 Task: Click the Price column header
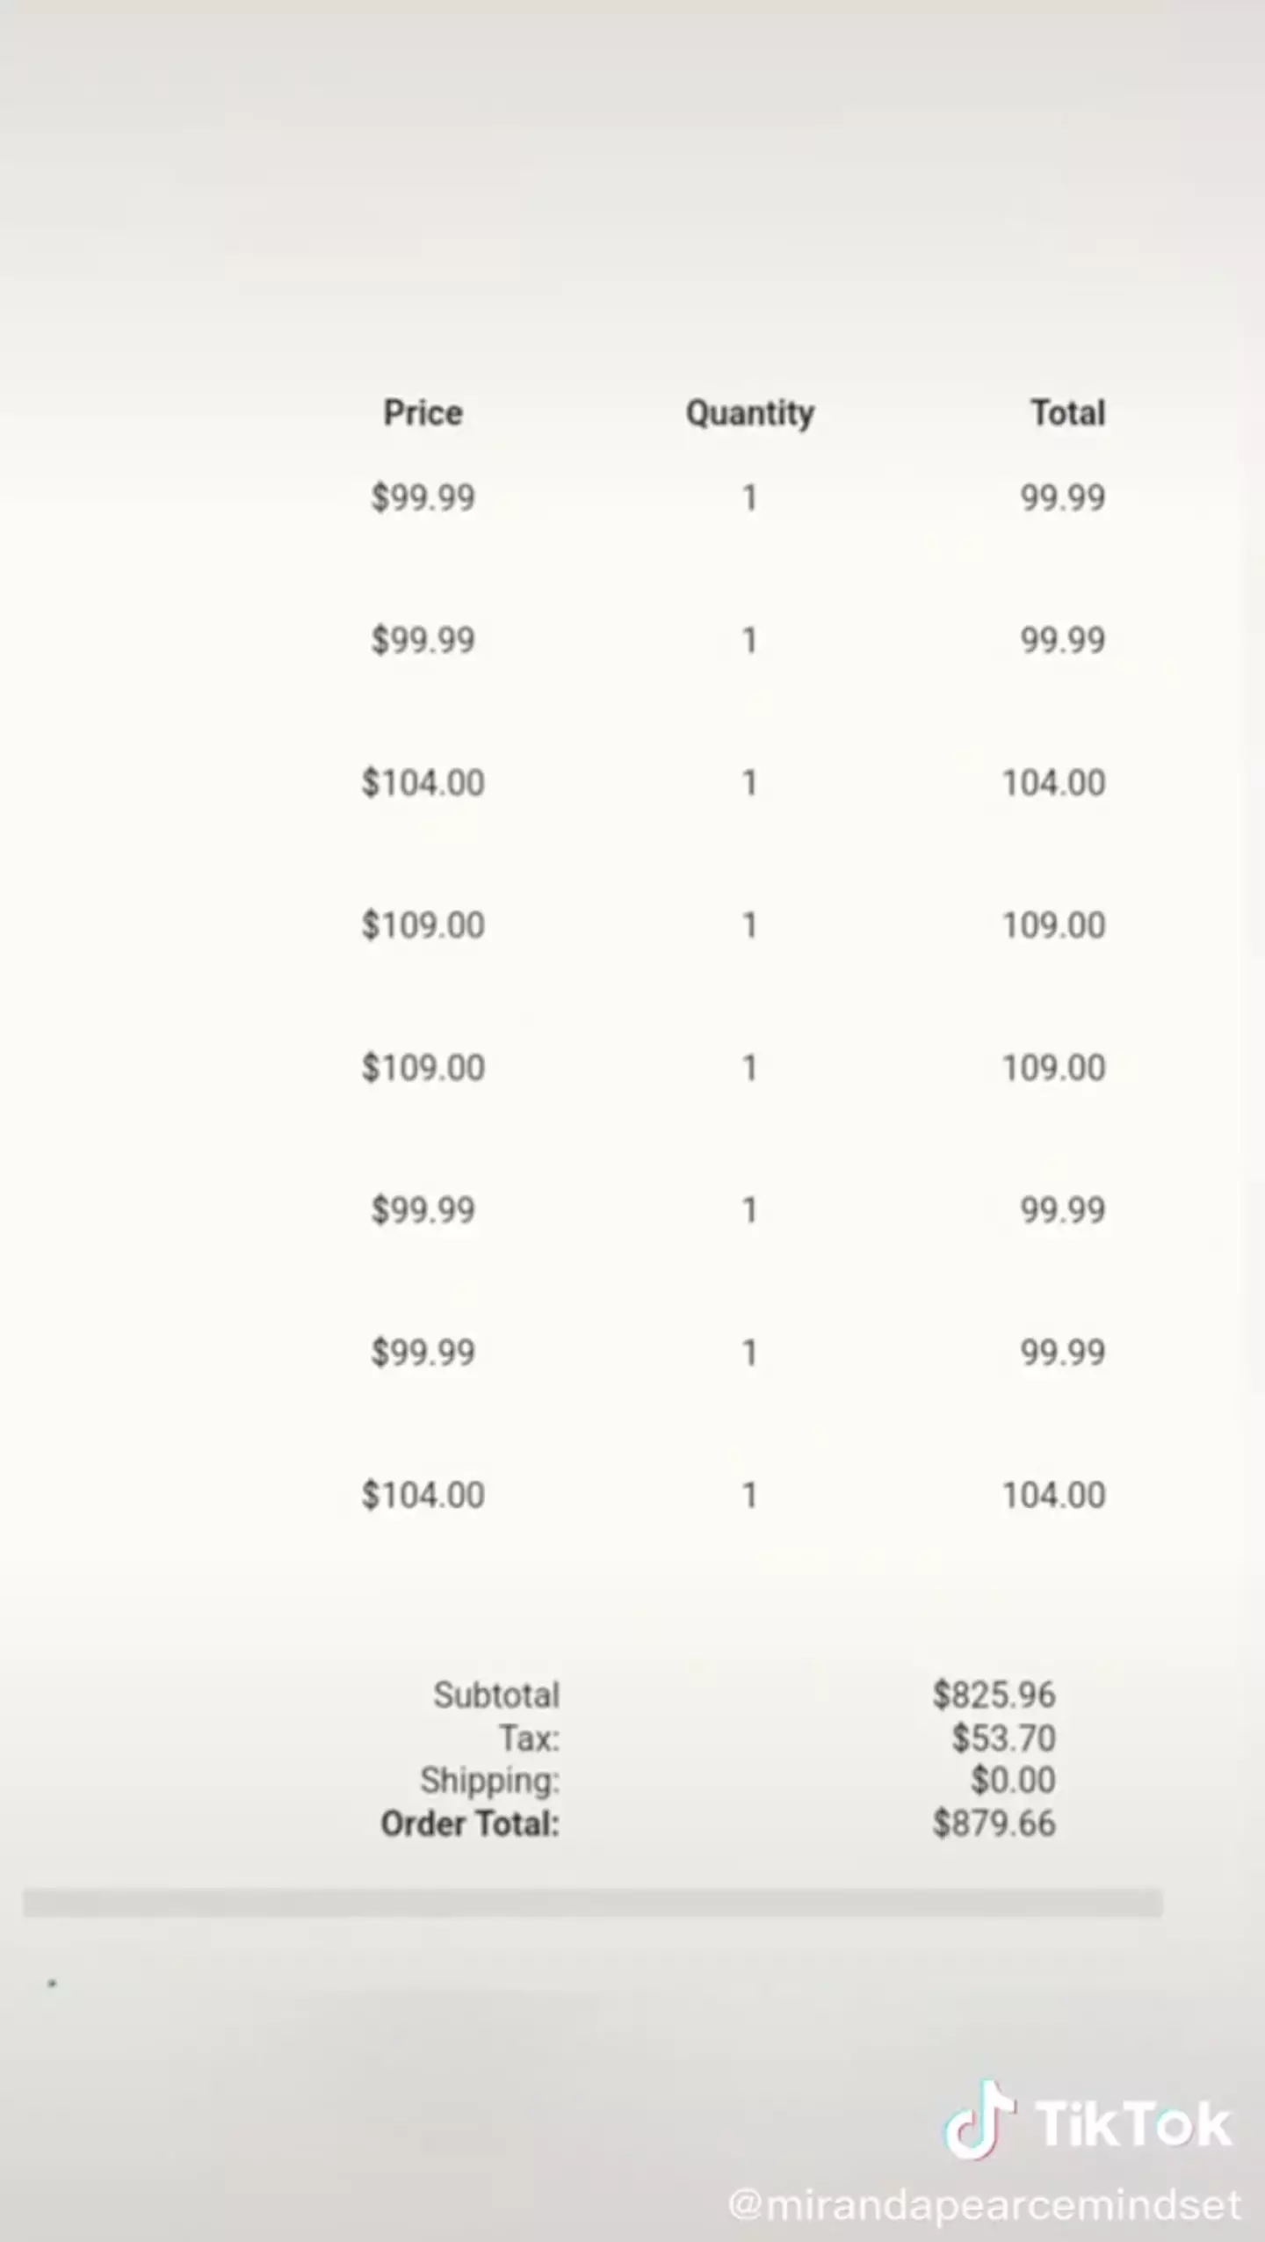tap(423, 413)
